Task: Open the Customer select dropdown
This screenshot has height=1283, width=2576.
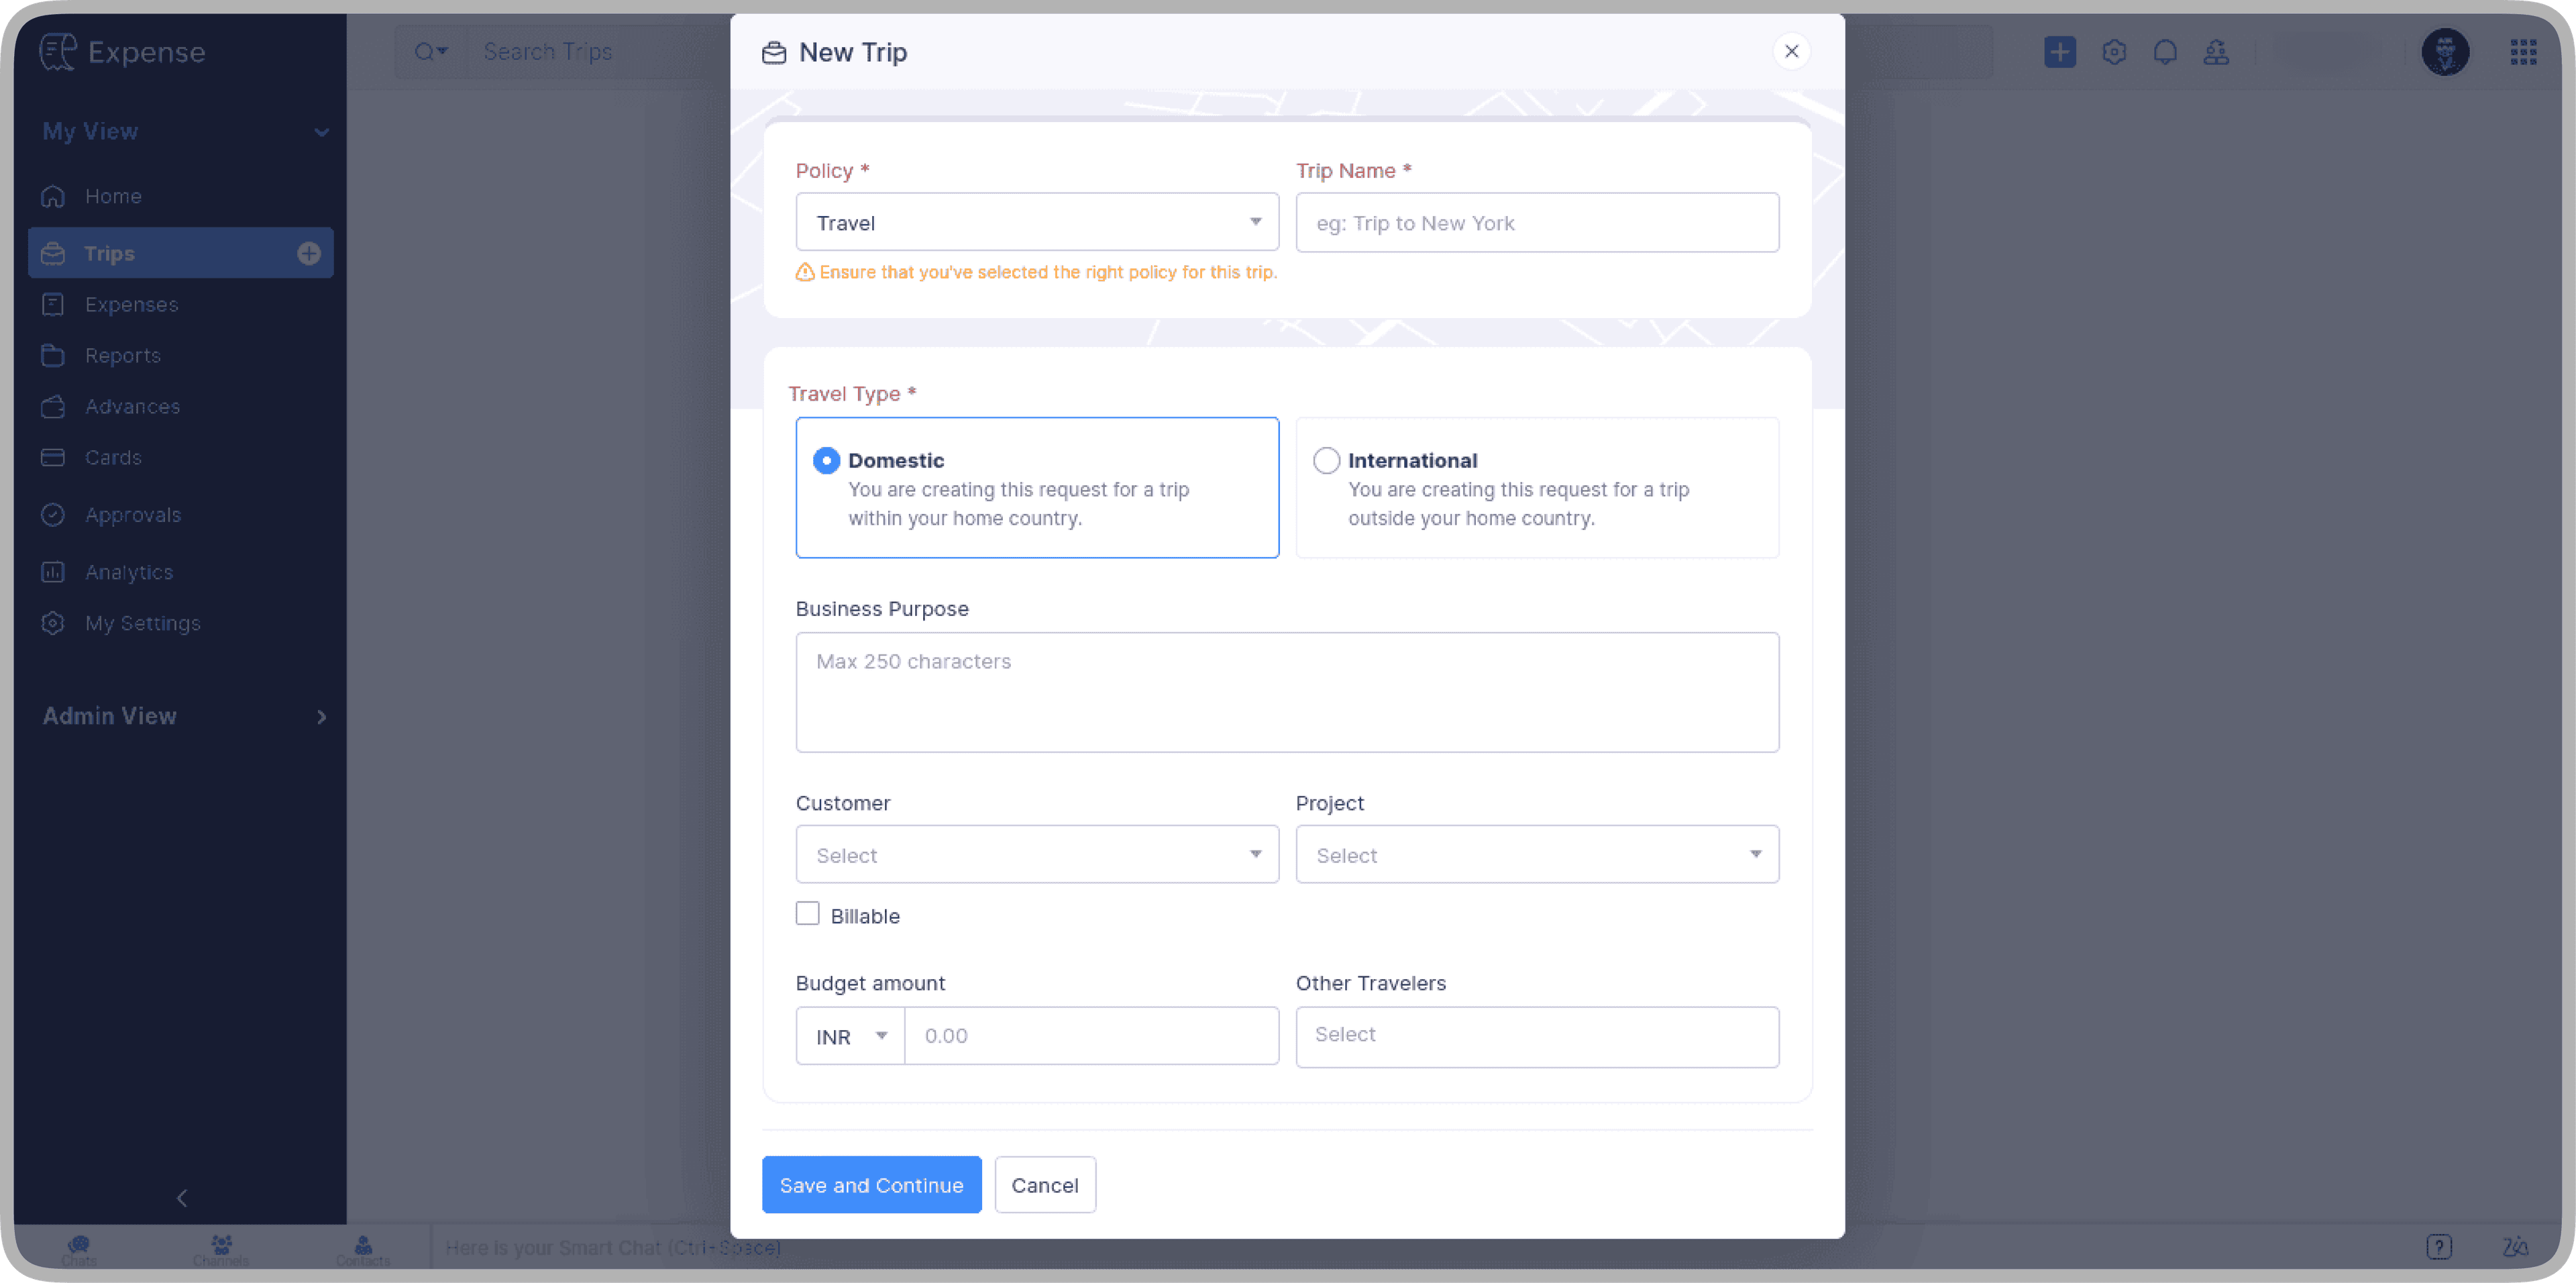Action: click(1037, 854)
